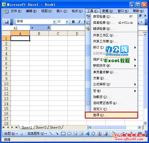Viewport: 149px width, 143px height.
Task: Click the Excel workbook icon beside the File menu
Action: (x=6, y=11)
